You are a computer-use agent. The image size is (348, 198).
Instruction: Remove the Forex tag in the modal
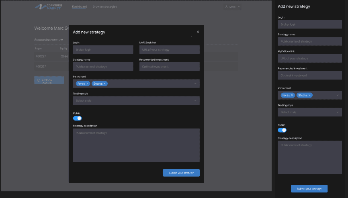tap(87, 84)
